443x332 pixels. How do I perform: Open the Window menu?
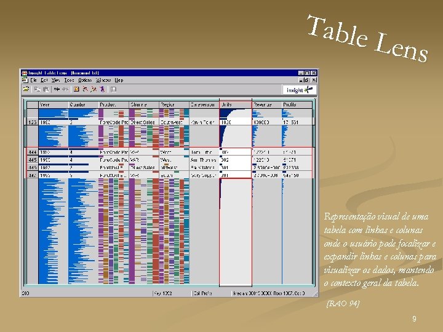click(x=103, y=80)
